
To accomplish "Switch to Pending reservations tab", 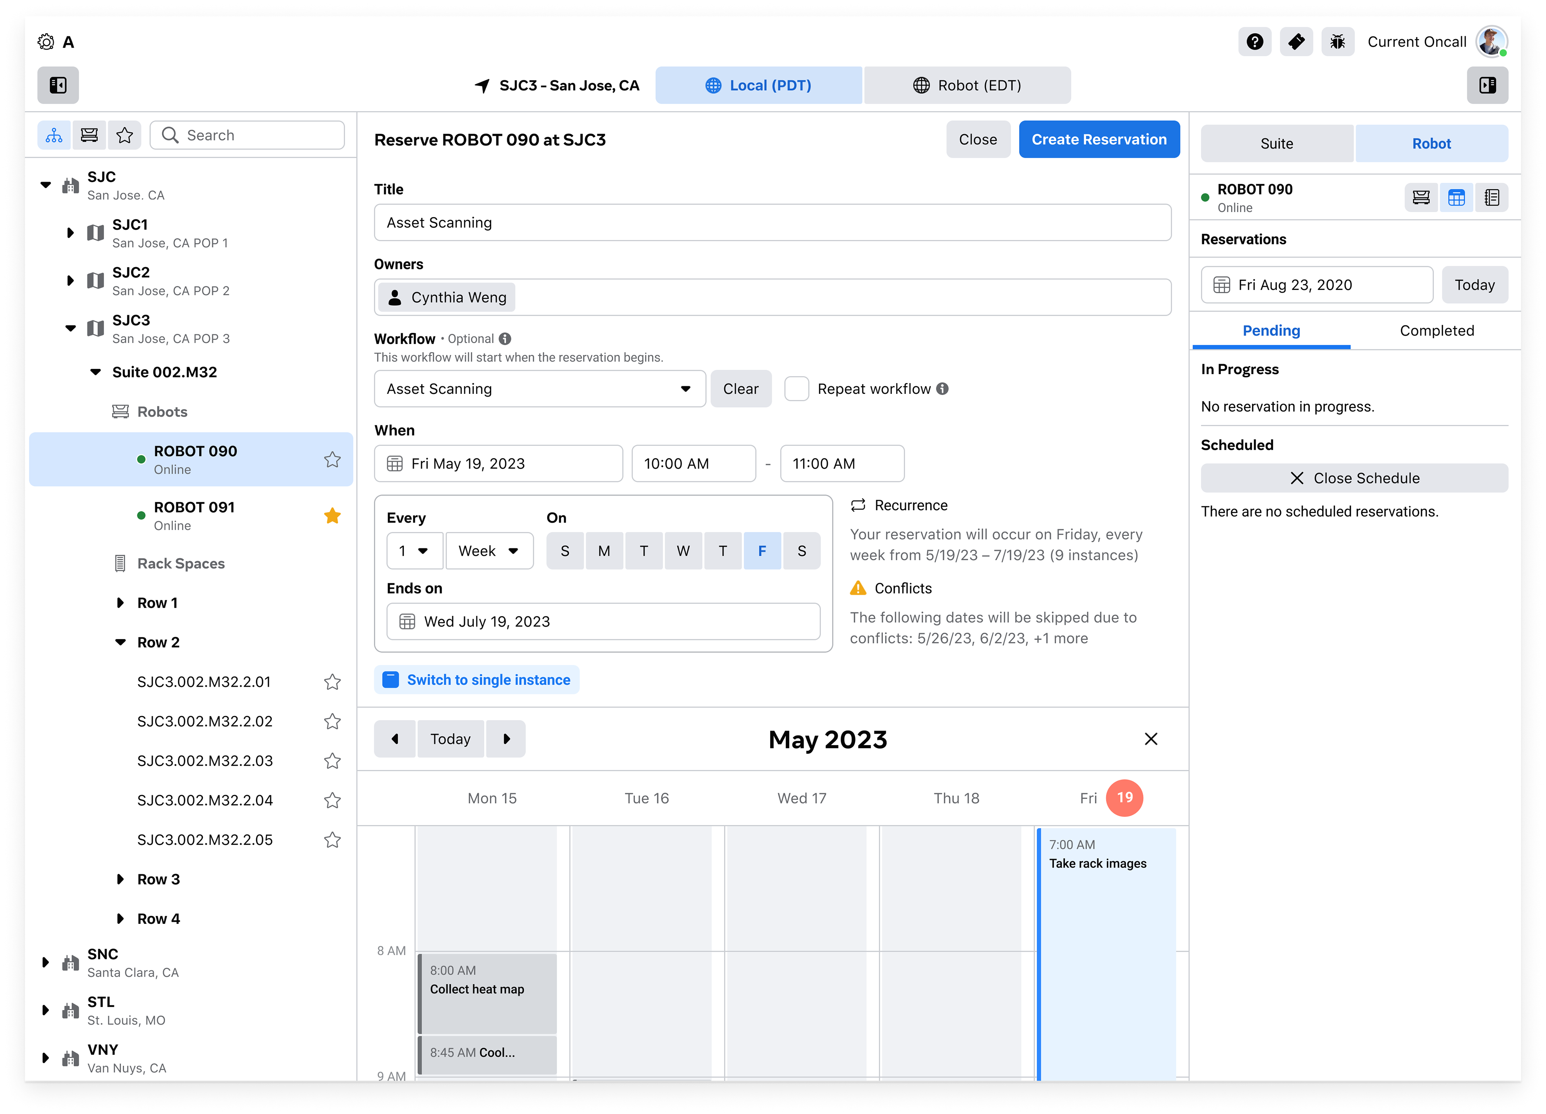I will coord(1271,331).
